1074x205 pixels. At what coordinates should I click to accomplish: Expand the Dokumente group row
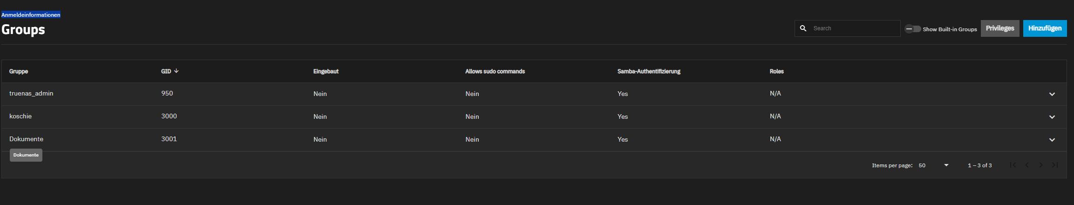coord(1052,140)
